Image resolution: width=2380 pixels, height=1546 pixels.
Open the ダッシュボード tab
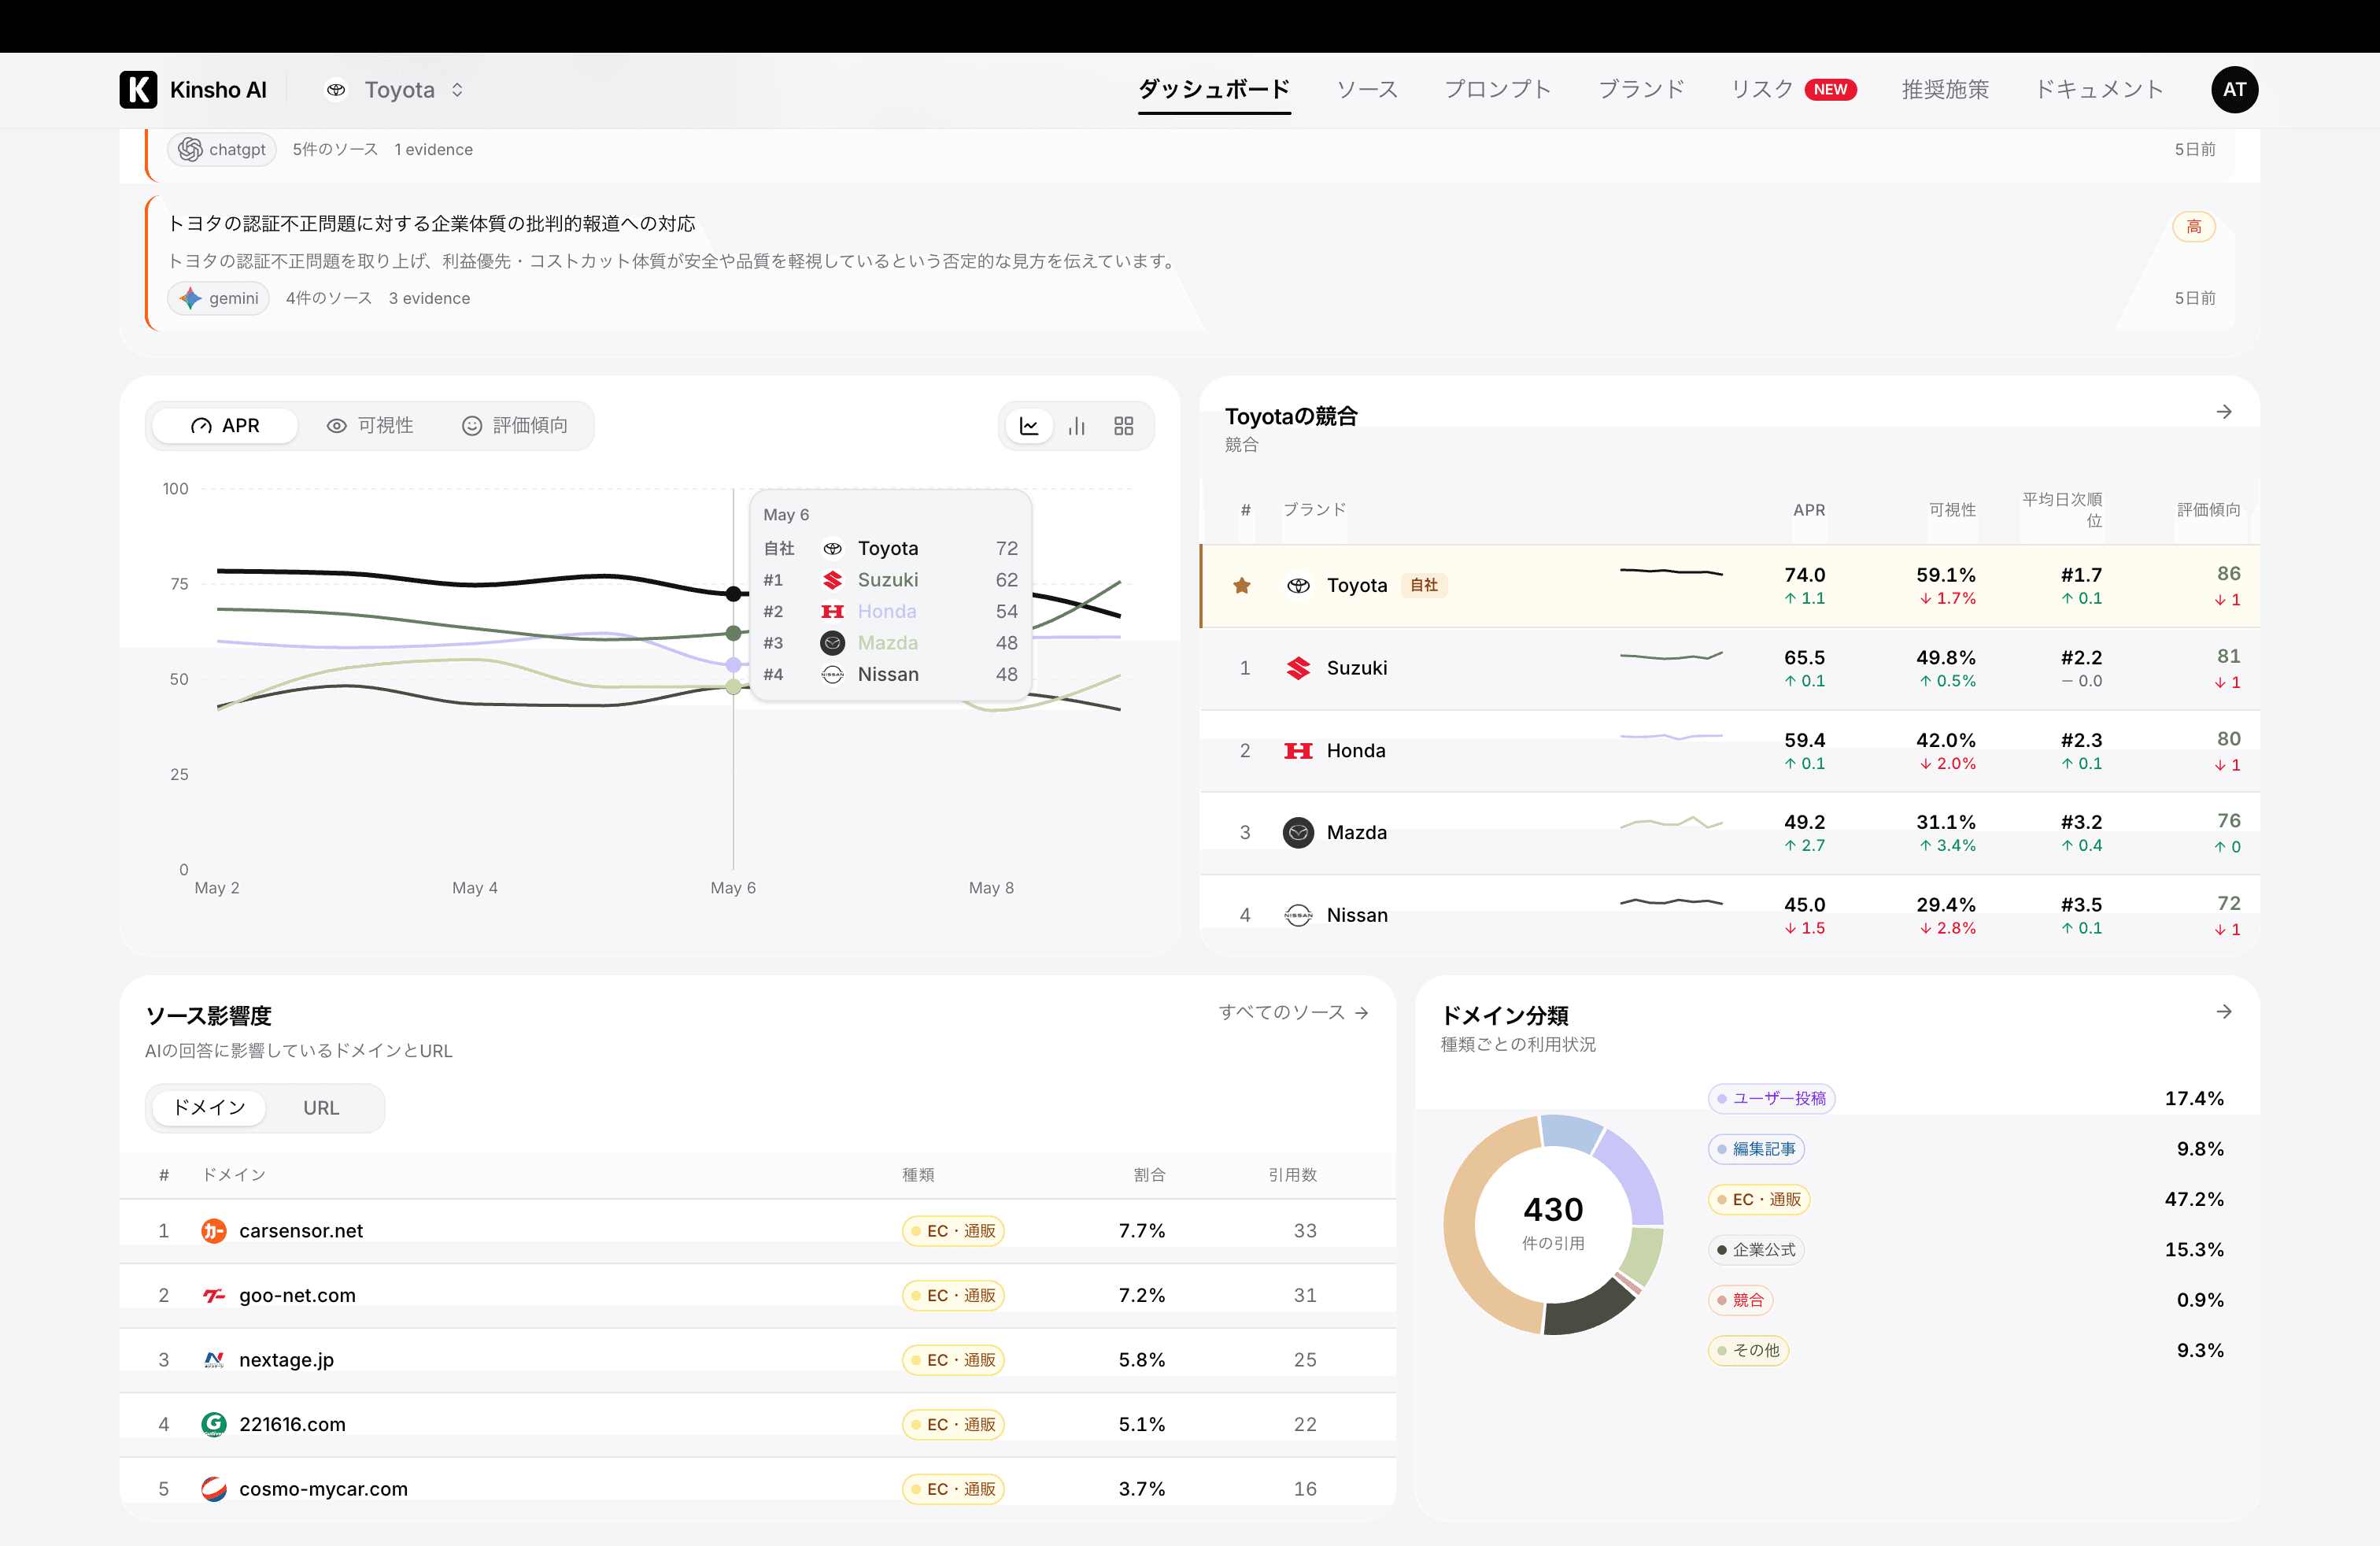(x=1214, y=90)
